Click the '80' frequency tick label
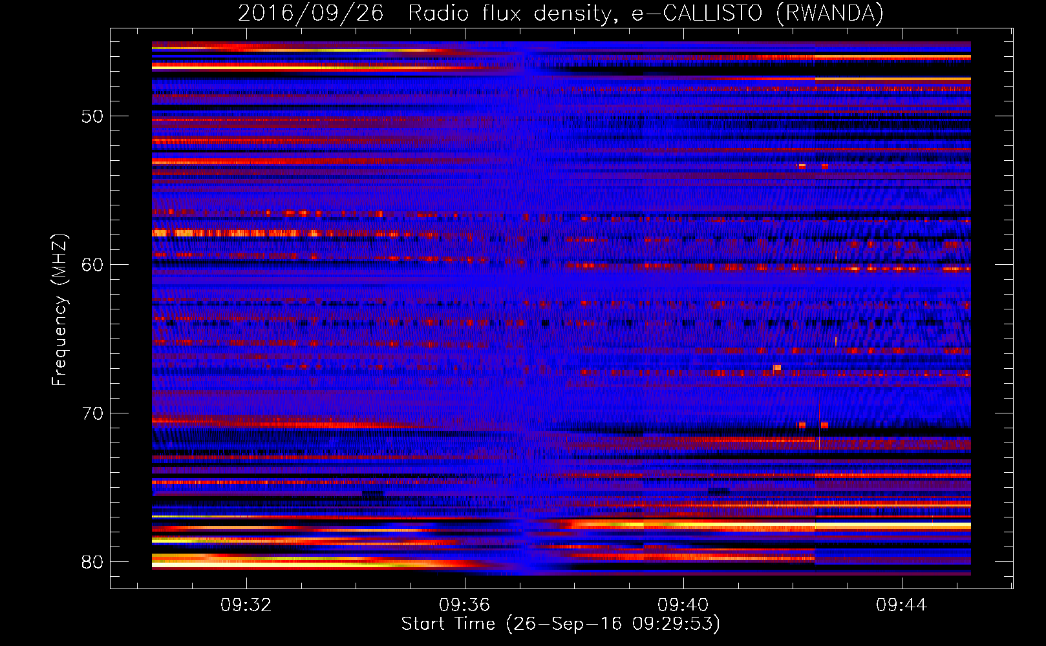The width and height of the screenshot is (1046, 646). click(92, 562)
